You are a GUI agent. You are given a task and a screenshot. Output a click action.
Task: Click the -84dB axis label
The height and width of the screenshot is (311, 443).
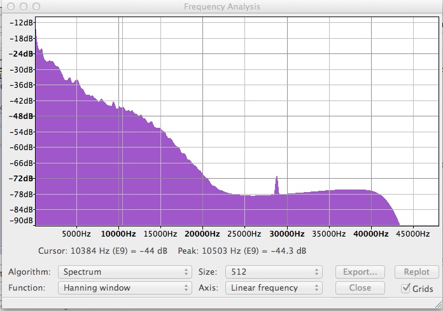(x=21, y=210)
